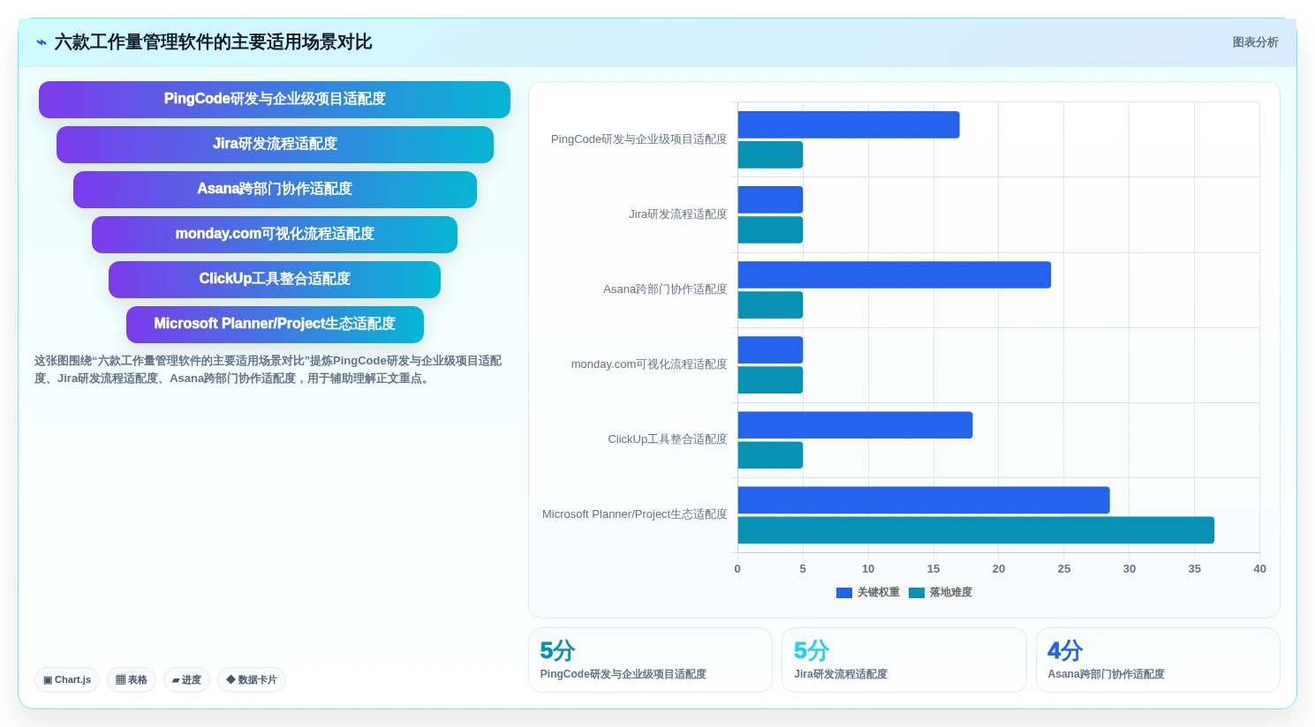
Task: Select the PingCode研发与企业级项目适配度 funnel bar
Action: (x=275, y=100)
